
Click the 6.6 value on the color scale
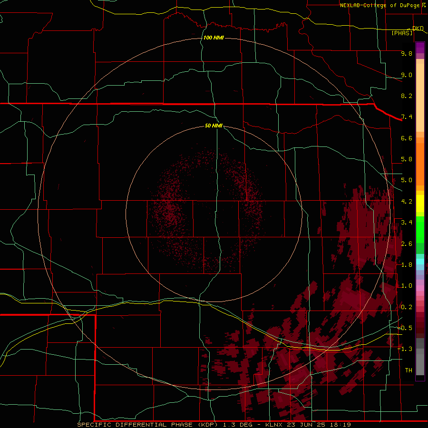pos(407,138)
